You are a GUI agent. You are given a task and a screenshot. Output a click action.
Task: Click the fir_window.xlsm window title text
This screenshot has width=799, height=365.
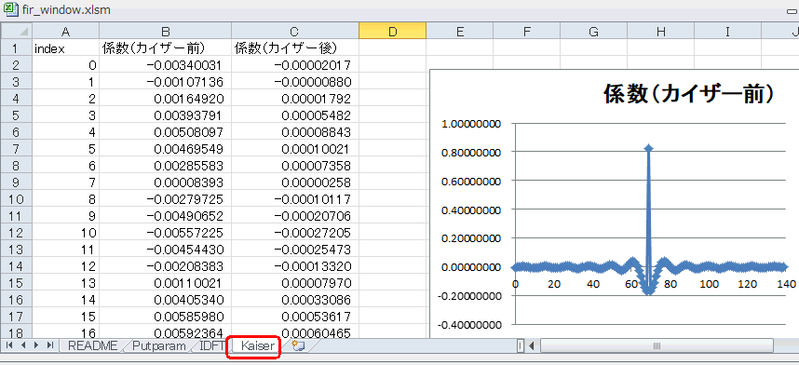click(66, 10)
